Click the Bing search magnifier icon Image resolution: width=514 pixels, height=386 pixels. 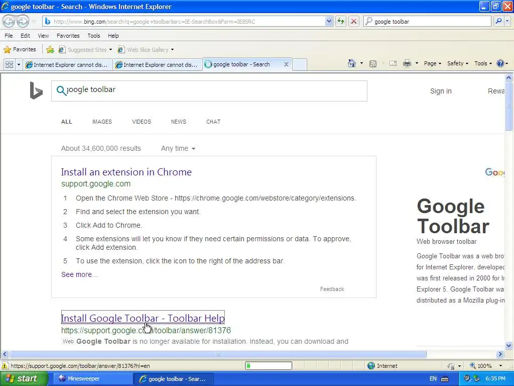tap(61, 90)
